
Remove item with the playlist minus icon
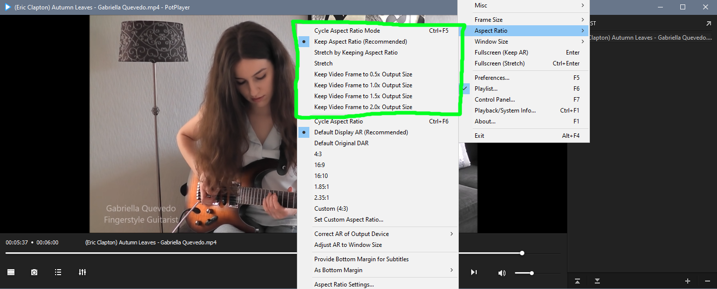(x=707, y=281)
